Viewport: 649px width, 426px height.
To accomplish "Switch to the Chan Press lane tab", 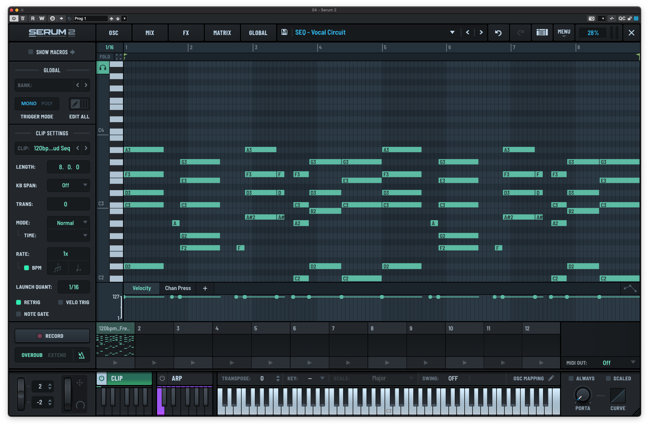I will pyautogui.click(x=178, y=288).
